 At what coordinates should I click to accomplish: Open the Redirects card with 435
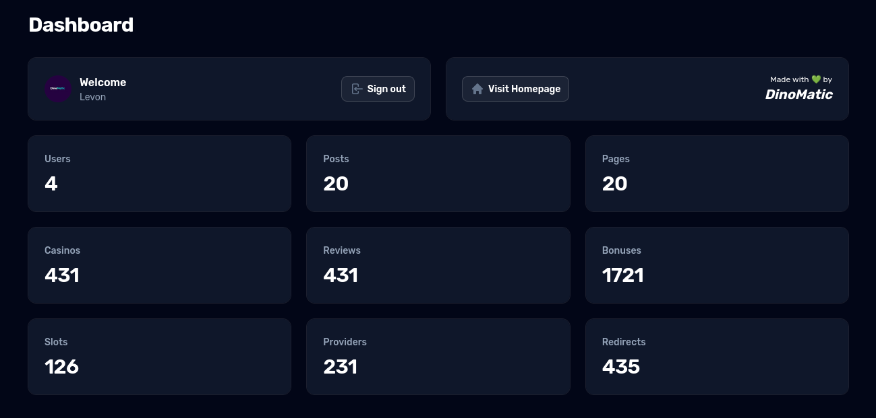[x=717, y=357]
